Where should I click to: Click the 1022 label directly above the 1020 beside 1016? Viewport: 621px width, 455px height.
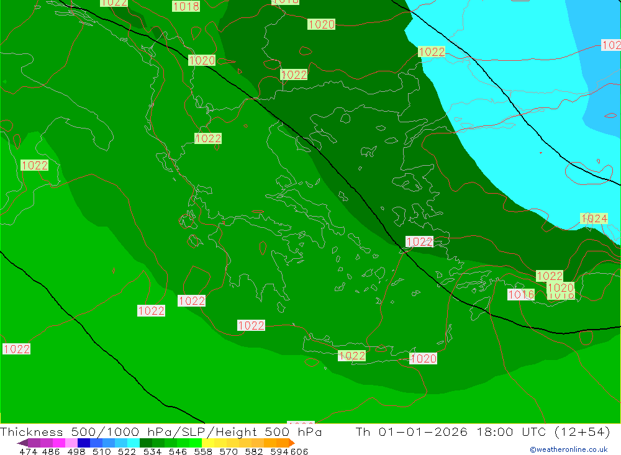[x=550, y=276]
